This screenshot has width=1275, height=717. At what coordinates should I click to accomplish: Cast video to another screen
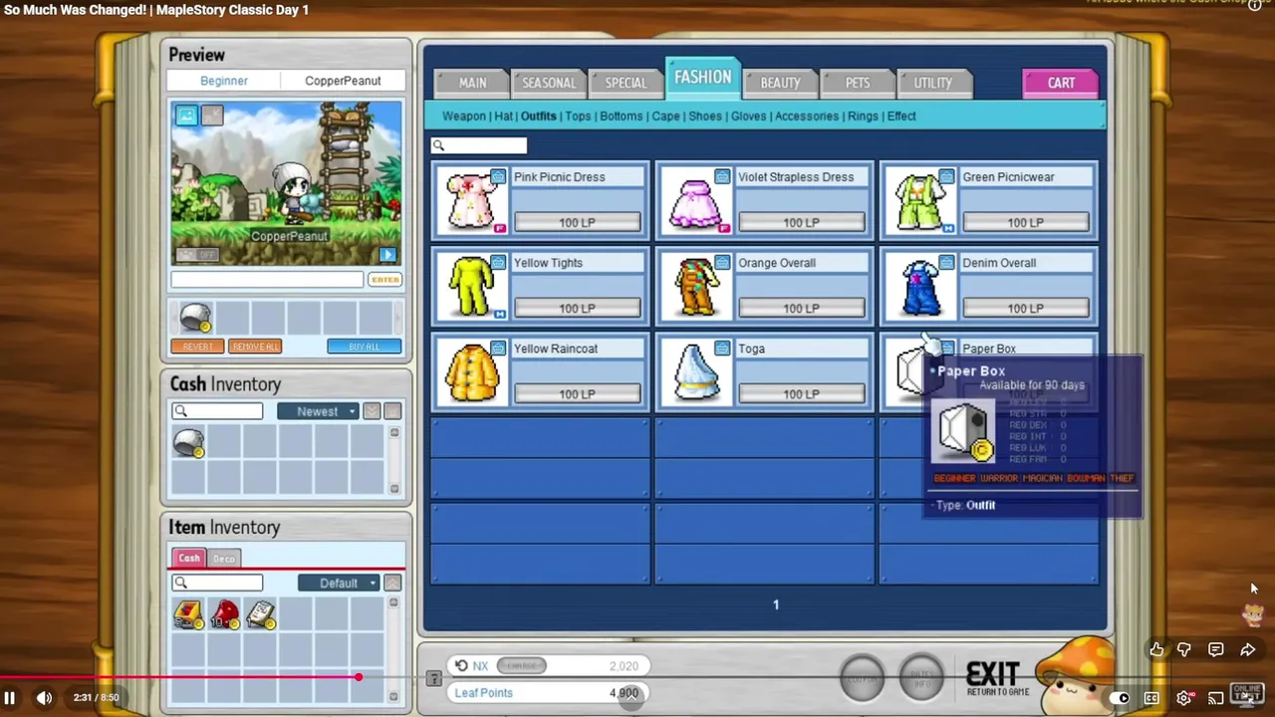pyautogui.click(x=1215, y=698)
